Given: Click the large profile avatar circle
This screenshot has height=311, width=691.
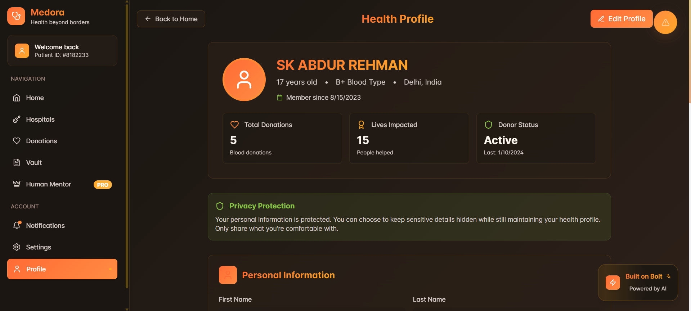Looking at the screenshot, I should pyautogui.click(x=244, y=80).
